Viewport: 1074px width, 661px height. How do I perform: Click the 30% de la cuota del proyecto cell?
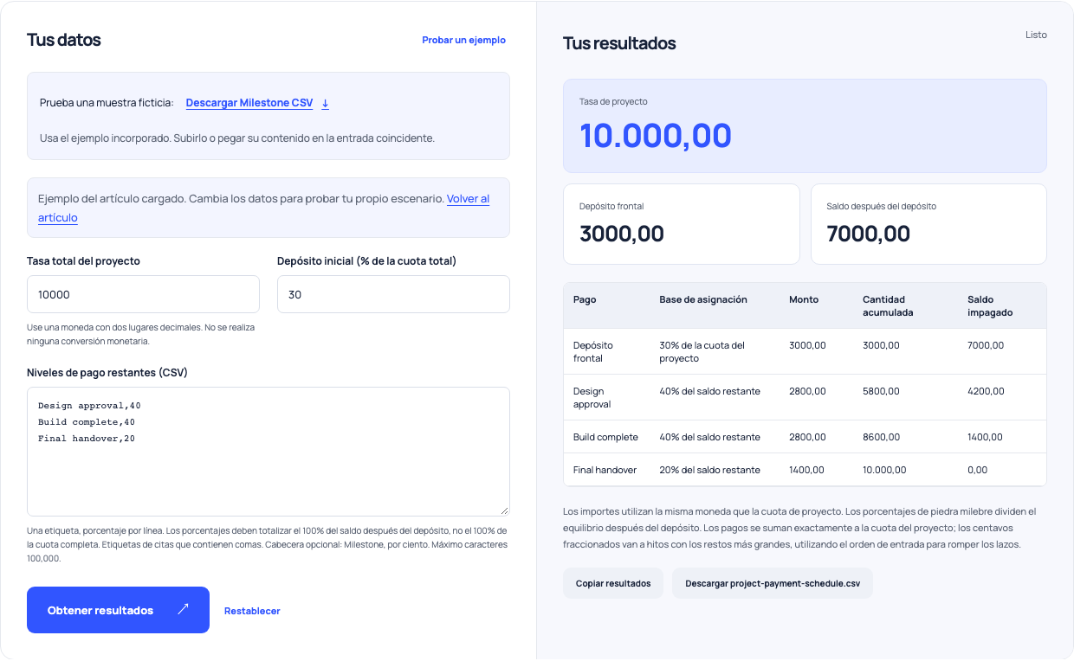point(702,351)
